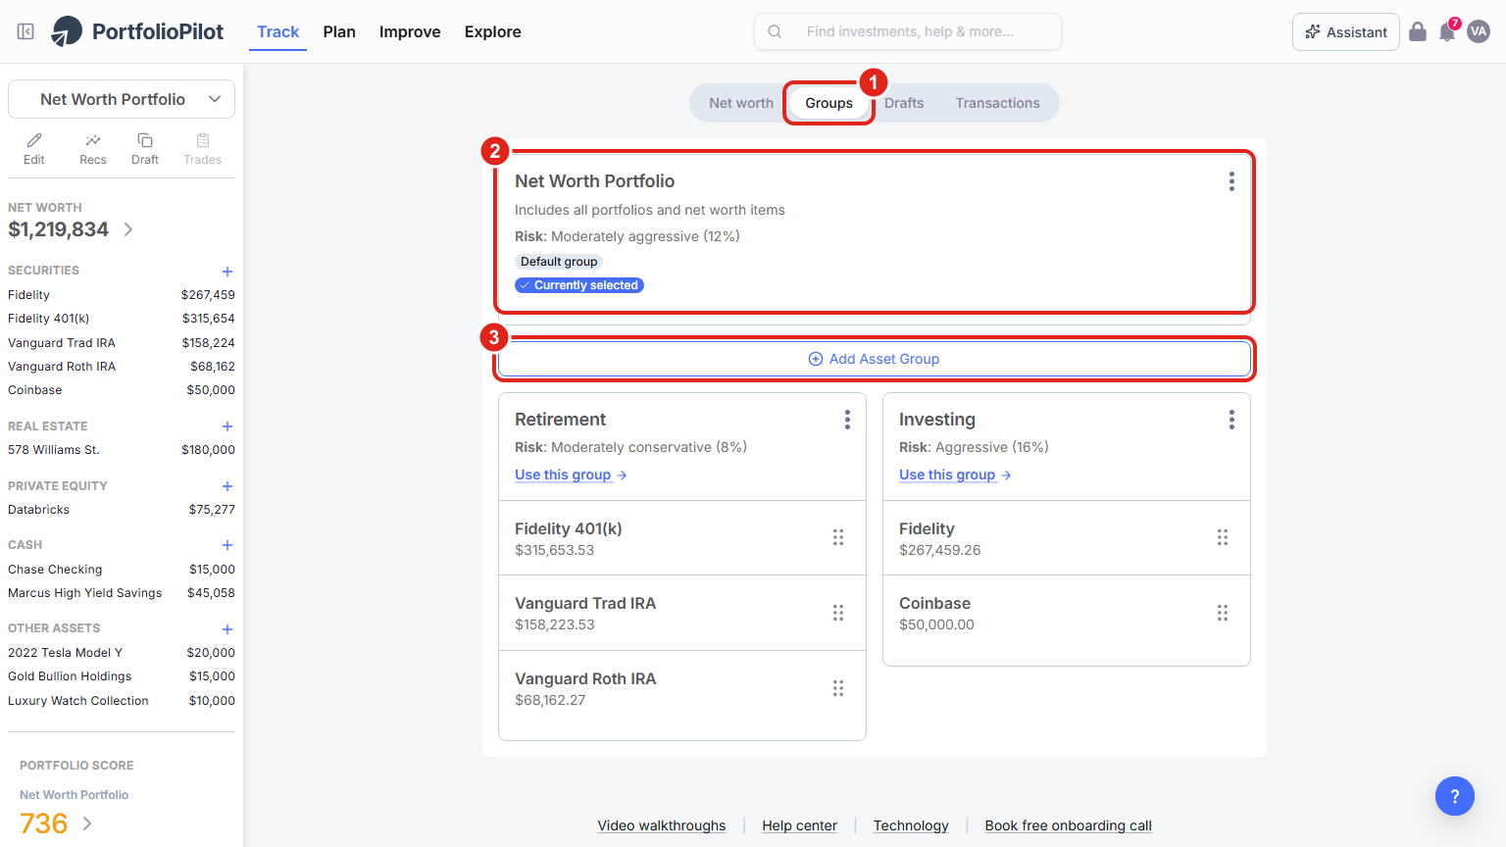
Task: Open the blue help question button
Action: point(1455,796)
